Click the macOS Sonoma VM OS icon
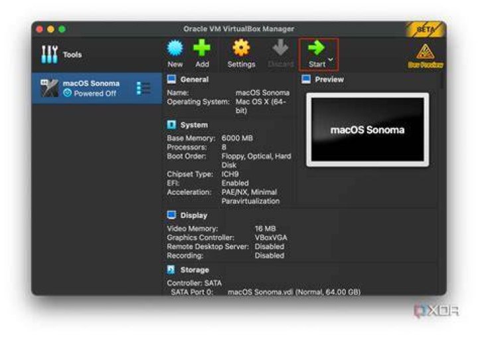This screenshot has width=478, height=337. tap(49, 88)
